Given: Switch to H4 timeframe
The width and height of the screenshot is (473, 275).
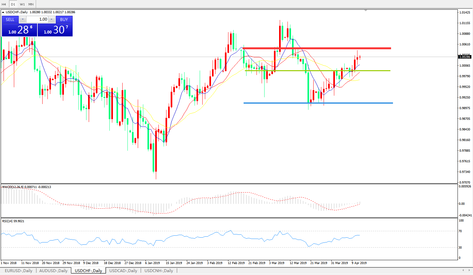Looking at the screenshot, I should 4,4.
